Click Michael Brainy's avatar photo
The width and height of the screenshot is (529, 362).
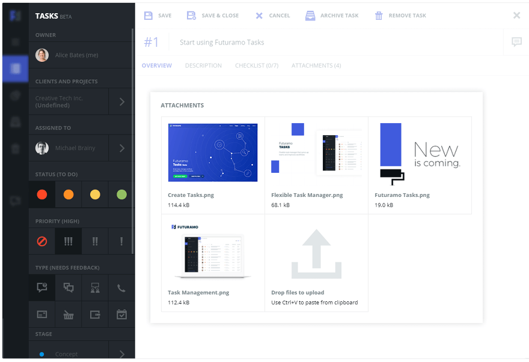pyautogui.click(x=42, y=148)
